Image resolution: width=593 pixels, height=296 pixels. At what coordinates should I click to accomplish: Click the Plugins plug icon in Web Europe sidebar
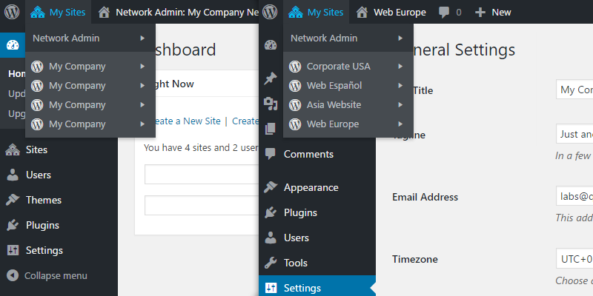click(271, 212)
